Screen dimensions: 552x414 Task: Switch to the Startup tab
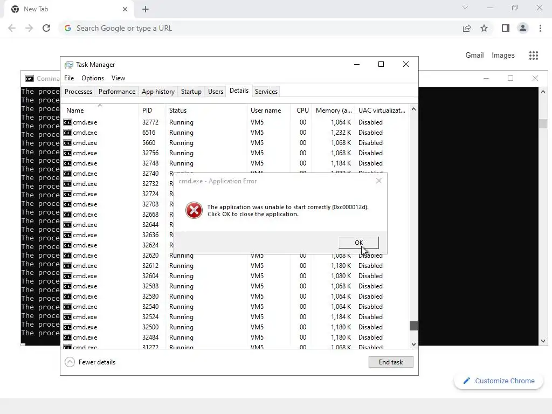coord(191,92)
